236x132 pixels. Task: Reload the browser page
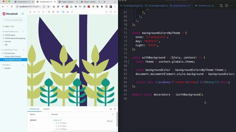tap(12, 7)
